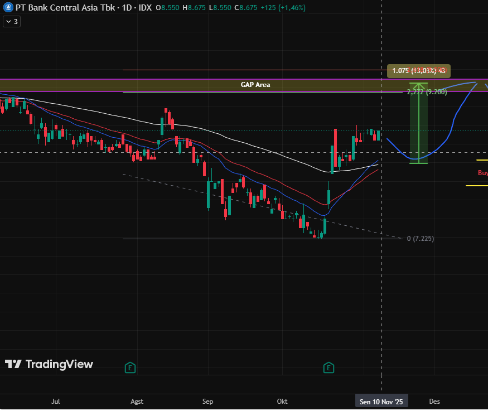This screenshot has width=488, height=411.
Task: Click the TradingView logo watermark
Action: (x=49, y=364)
